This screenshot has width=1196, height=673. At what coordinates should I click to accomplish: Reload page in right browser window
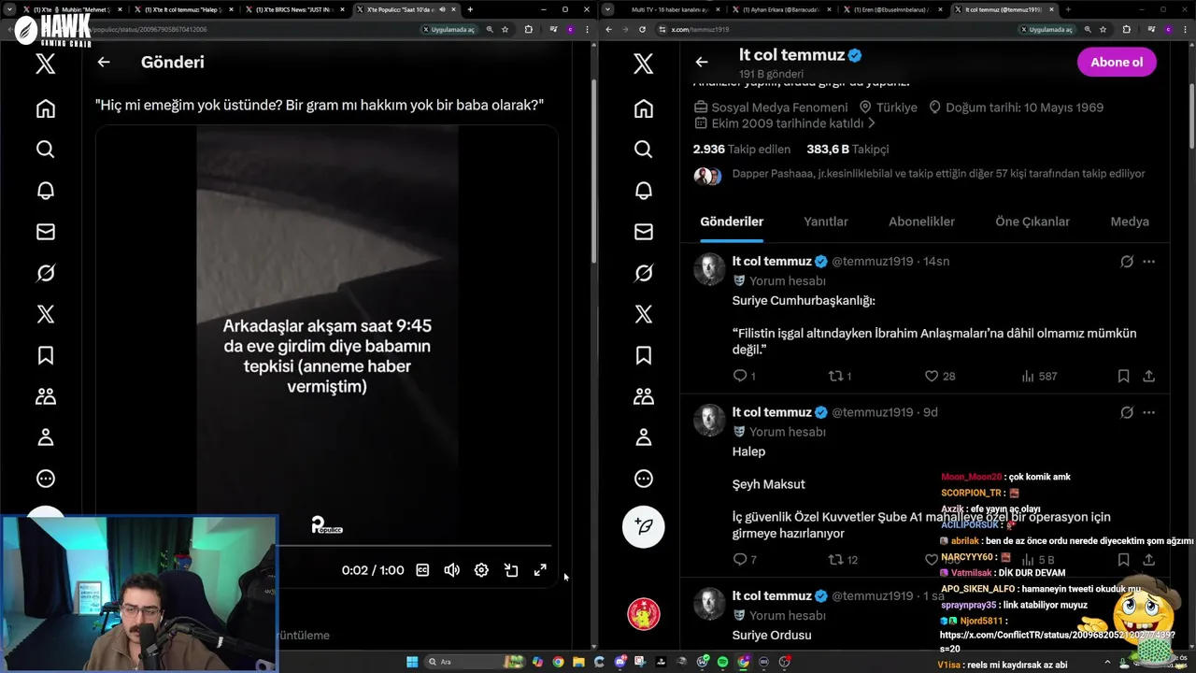(642, 29)
